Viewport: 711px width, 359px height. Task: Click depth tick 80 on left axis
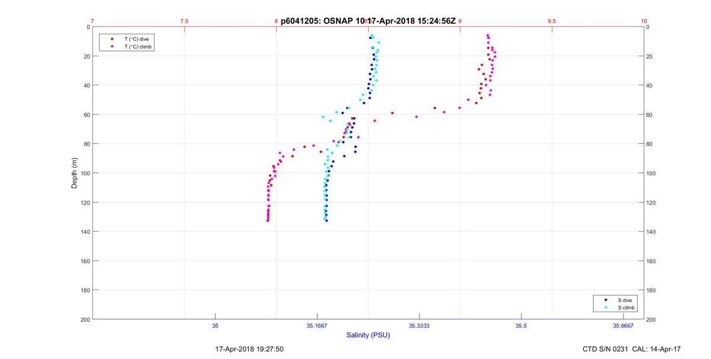pos(87,144)
